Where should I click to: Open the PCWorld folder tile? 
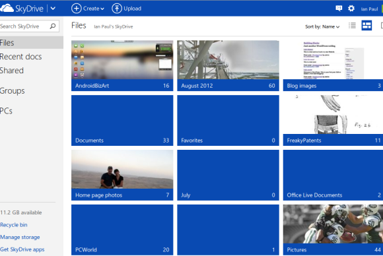click(122, 230)
